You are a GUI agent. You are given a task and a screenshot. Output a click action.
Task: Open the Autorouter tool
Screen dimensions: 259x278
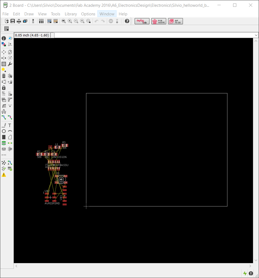pos(10,163)
